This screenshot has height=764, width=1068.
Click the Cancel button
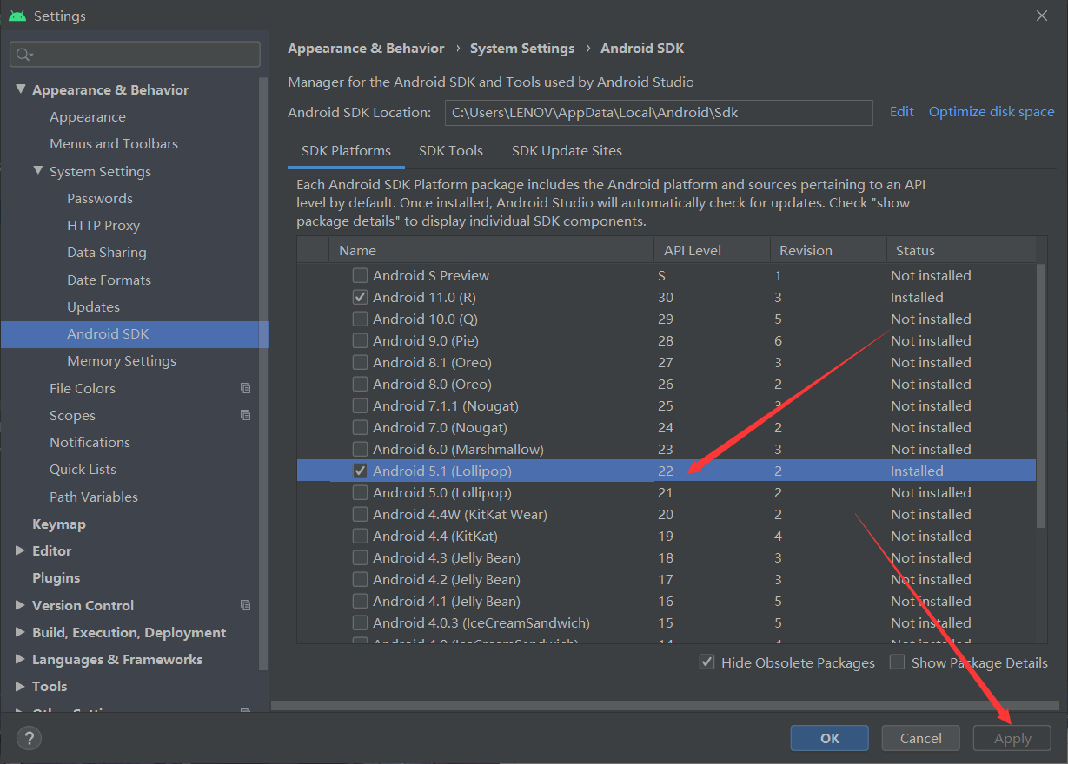tap(921, 738)
